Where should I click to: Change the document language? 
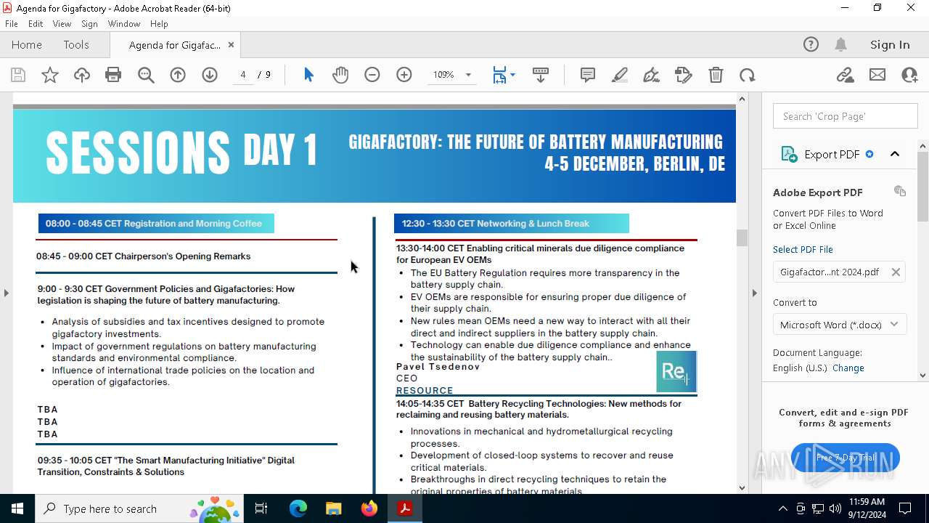click(848, 368)
